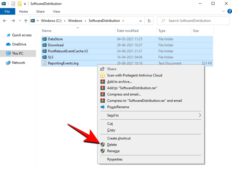The height and width of the screenshot is (172, 232).
Task: Navigate to Windows (C:) via breadcrumb
Action: pyautogui.click(x=51, y=21)
